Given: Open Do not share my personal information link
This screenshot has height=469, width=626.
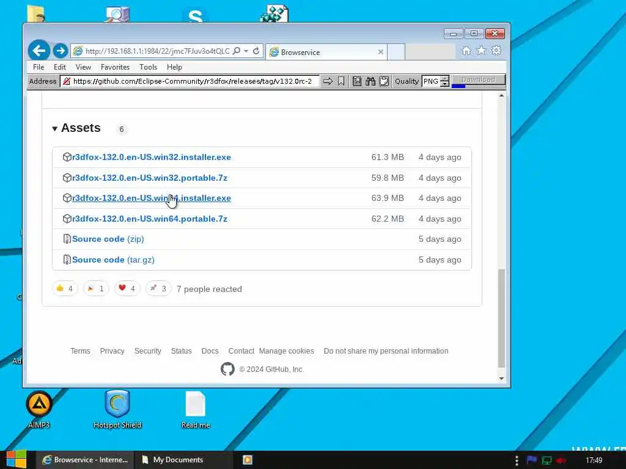Looking at the screenshot, I should click(386, 351).
